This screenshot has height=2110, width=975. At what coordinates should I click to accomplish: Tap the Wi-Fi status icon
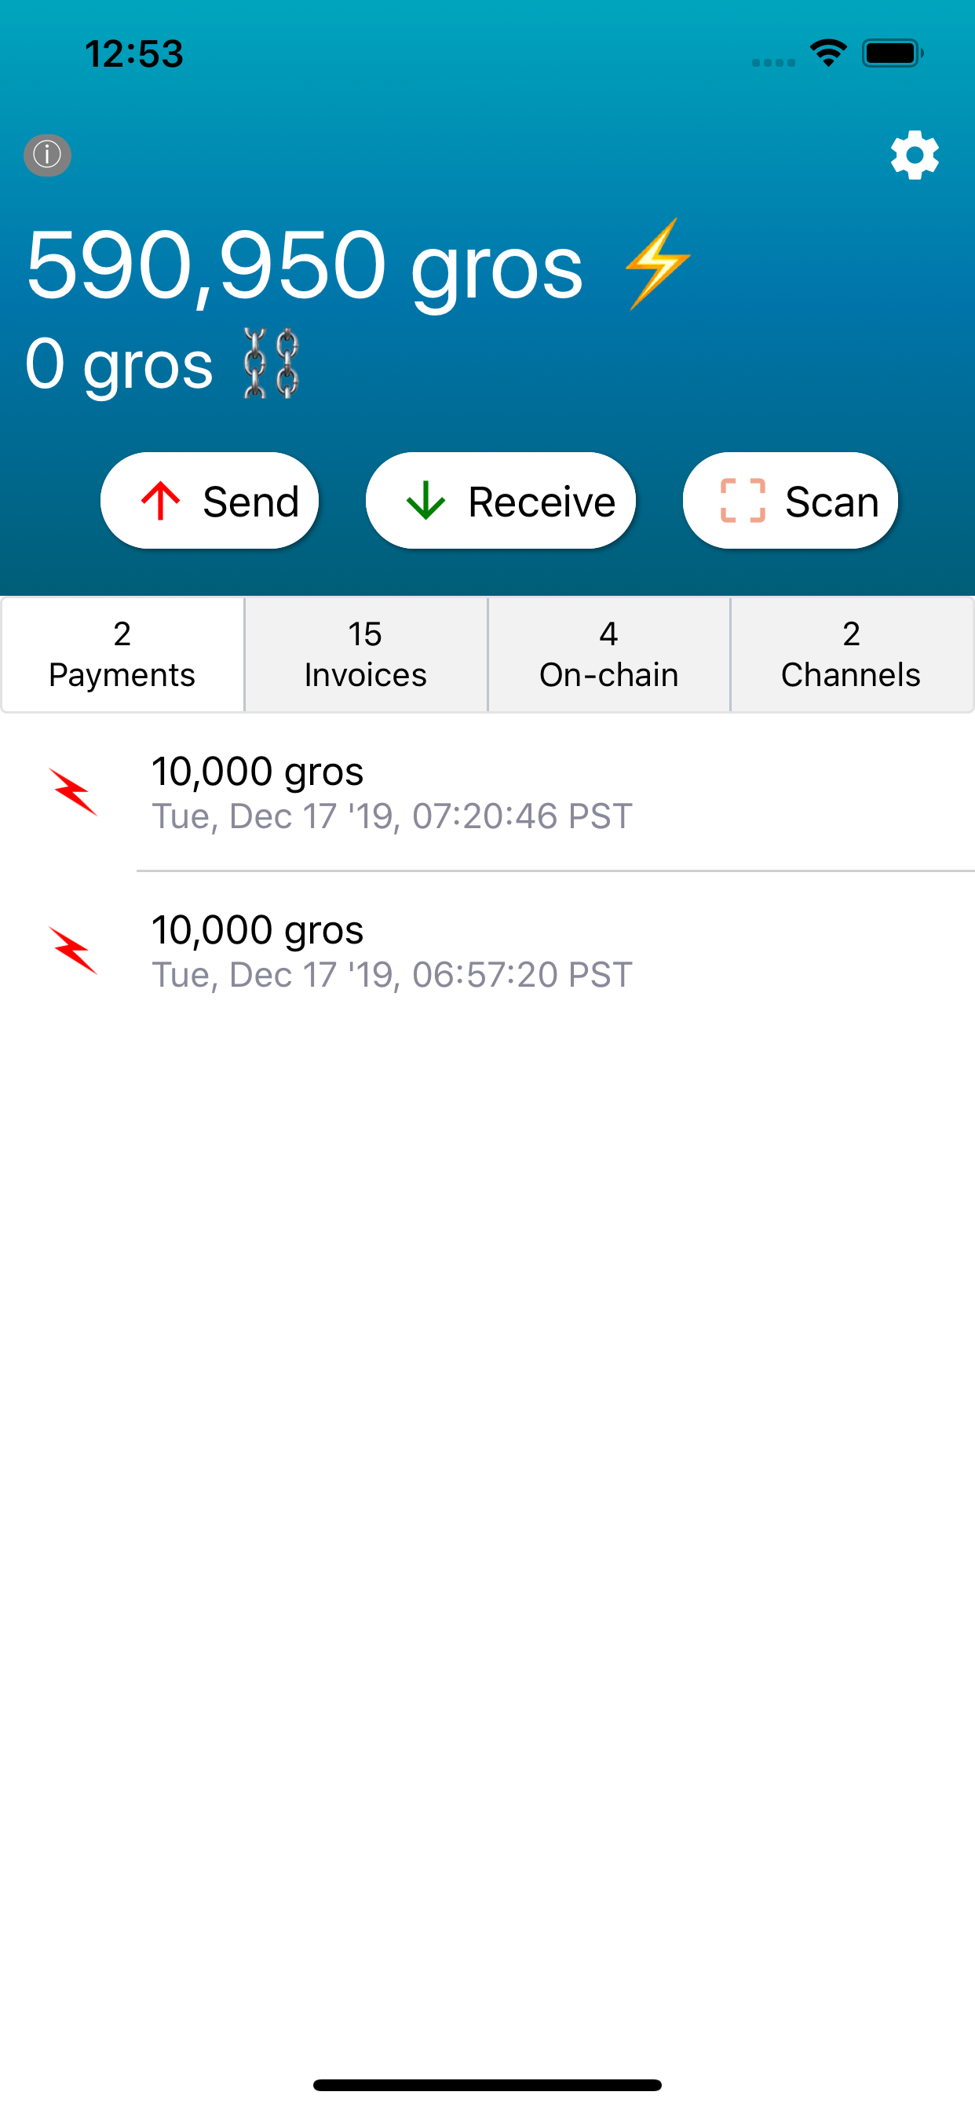828,53
